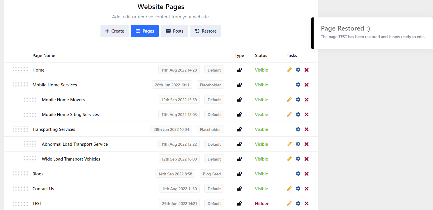
Task: Toggle lock icon for Blogs row
Action: (239, 174)
